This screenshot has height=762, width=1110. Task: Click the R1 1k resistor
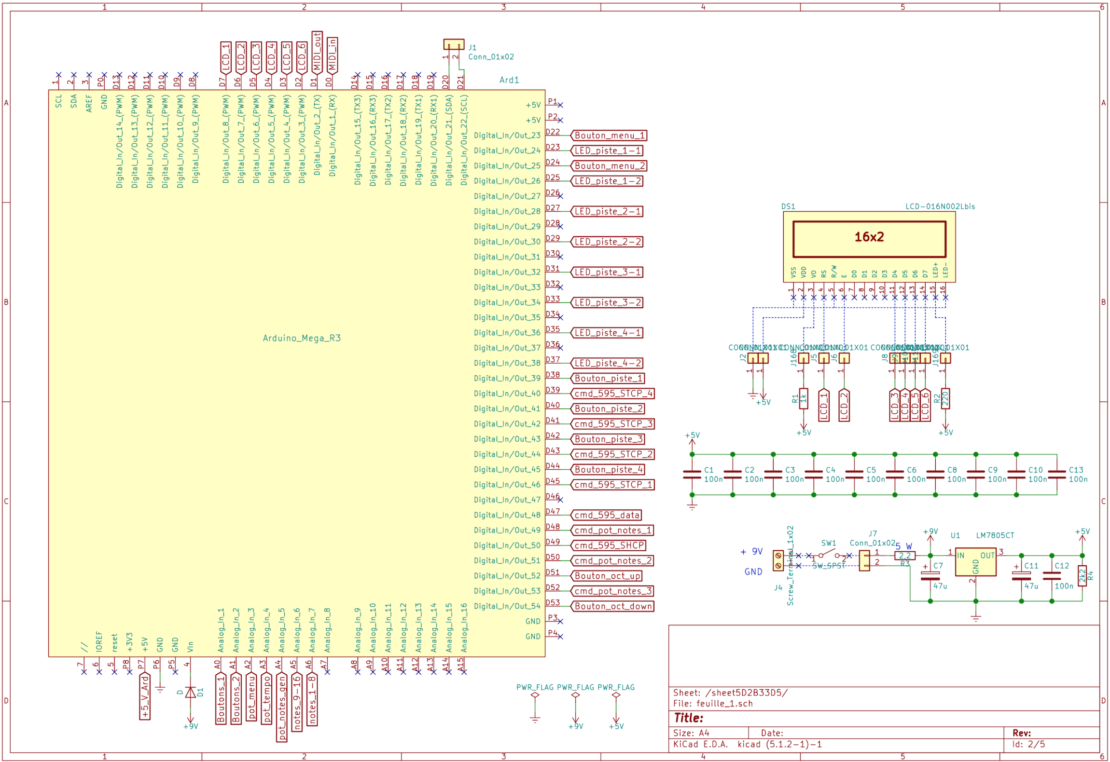[x=804, y=399]
